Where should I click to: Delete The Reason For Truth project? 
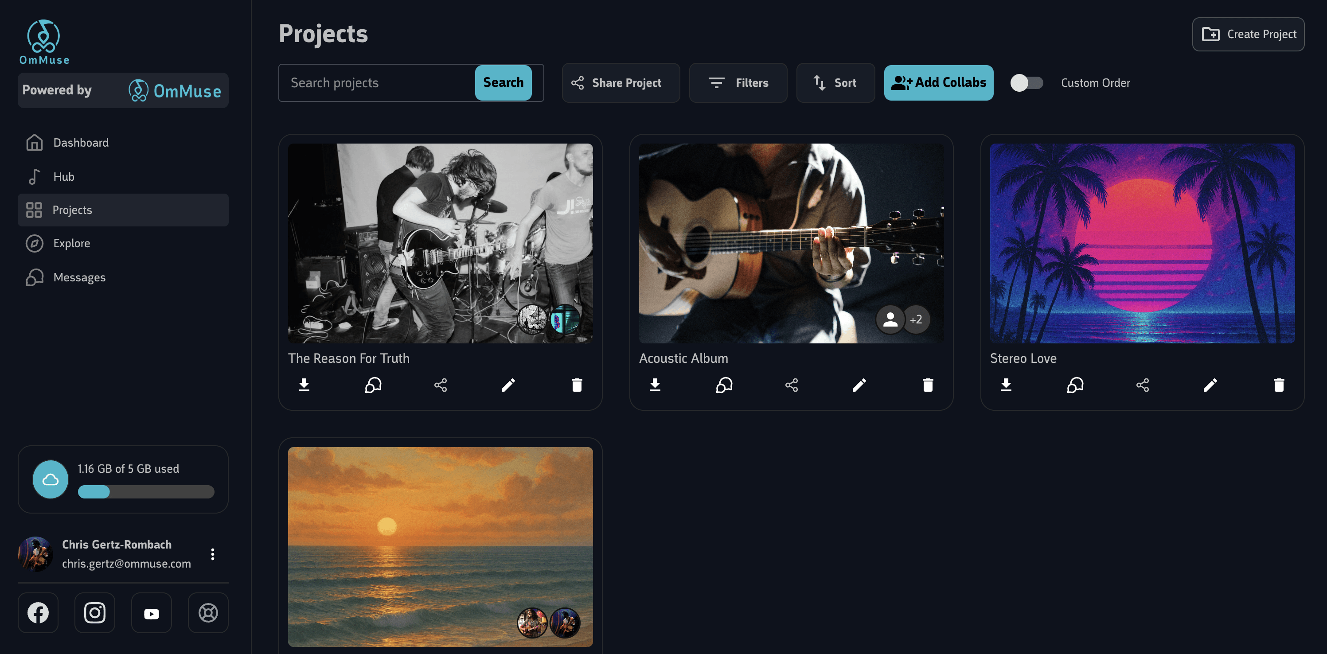click(577, 385)
